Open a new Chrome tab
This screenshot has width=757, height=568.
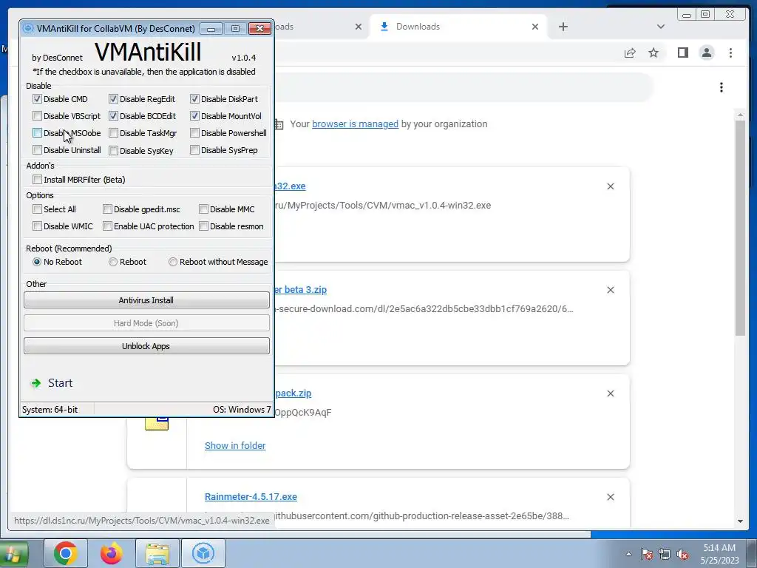click(563, 27)
